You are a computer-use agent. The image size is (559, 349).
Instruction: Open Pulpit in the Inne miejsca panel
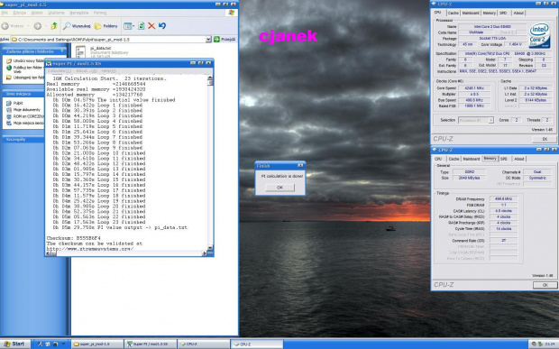click(18, 103)
